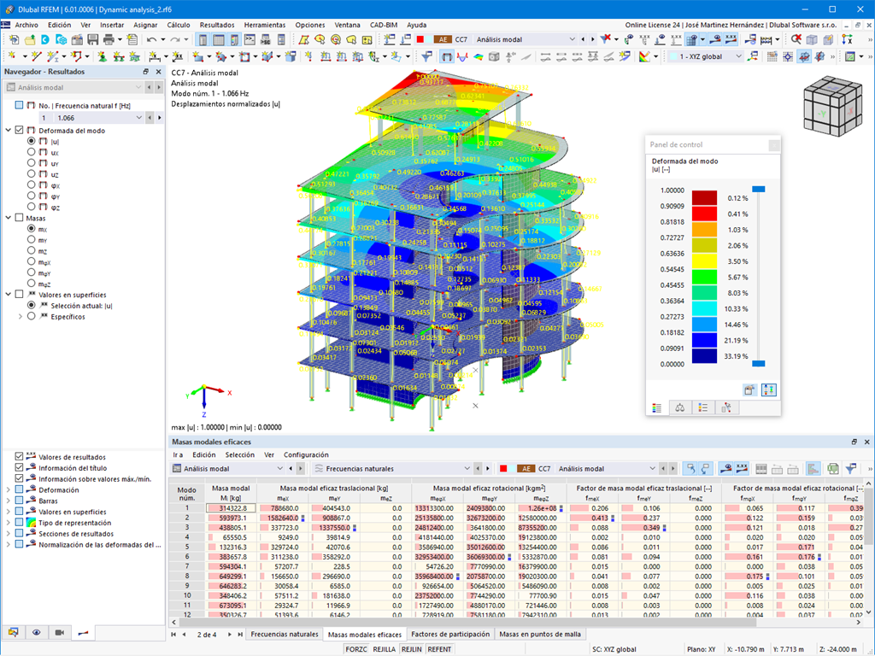875x656 pixels.
Task: Uncheck Información del título option
Action: pos(19,467)
